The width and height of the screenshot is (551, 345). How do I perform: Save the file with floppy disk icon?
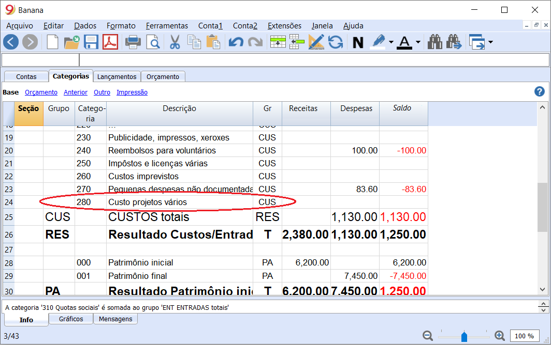coord(91,42)
